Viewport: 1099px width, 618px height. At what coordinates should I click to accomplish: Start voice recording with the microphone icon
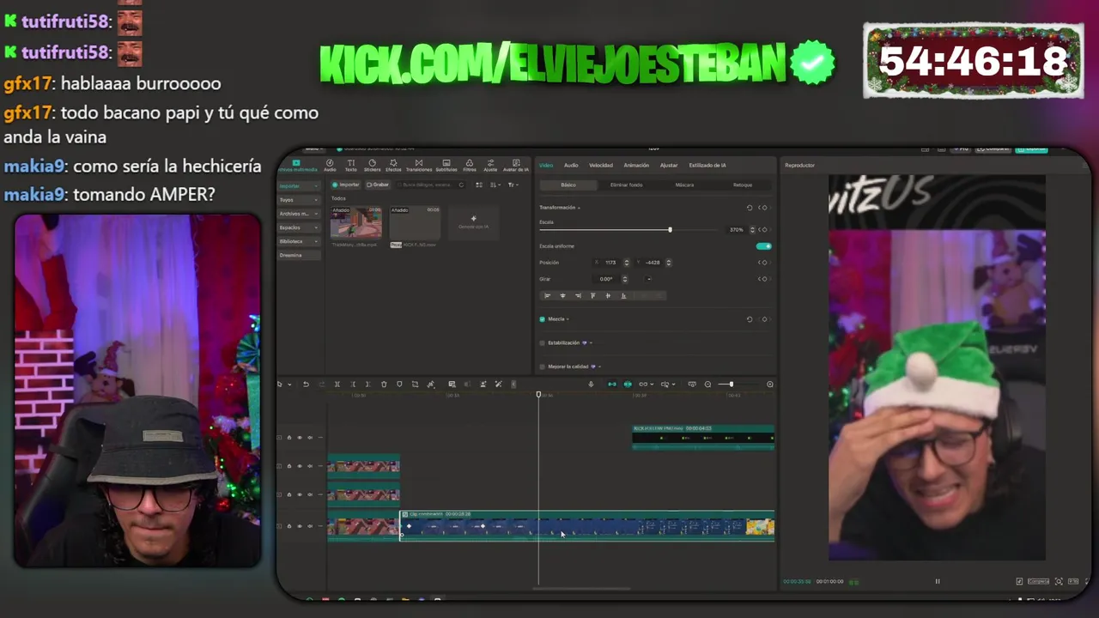(591, 385)
